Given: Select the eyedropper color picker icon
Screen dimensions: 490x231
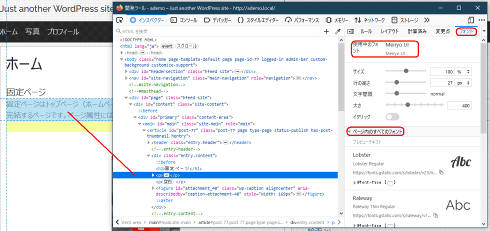Looking at the screenshot, I should [x=337, y=31].
